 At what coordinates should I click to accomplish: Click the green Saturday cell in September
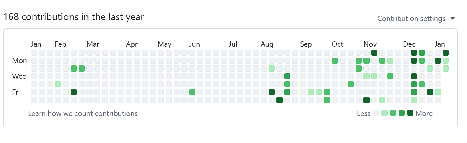327,100
